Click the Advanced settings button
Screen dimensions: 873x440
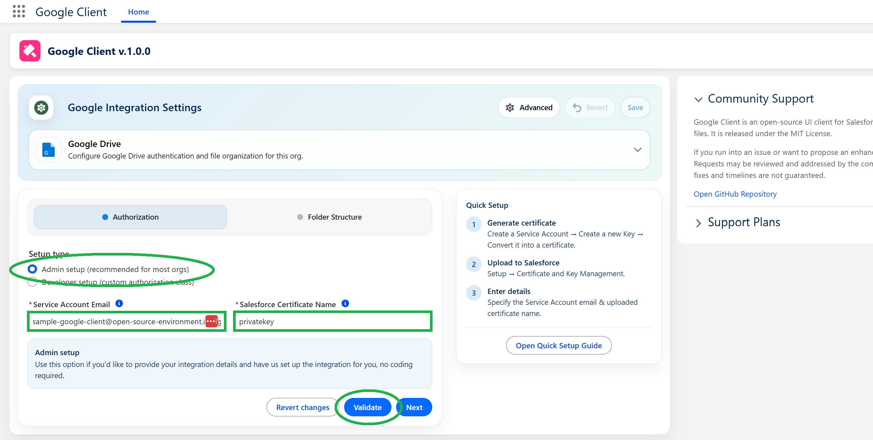click(x=529, y=108)
